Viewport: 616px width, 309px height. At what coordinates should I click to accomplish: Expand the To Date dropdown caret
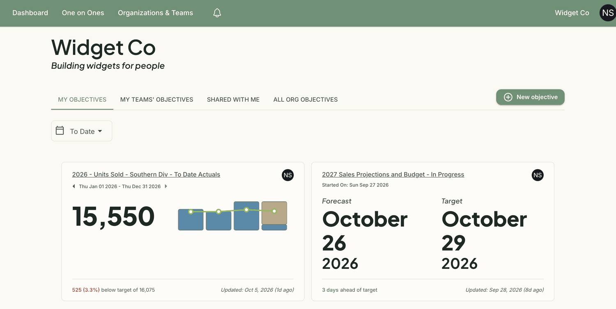(100, 131)
